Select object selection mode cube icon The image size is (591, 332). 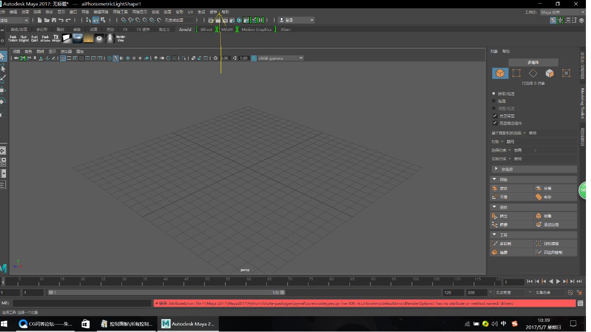tap(500, 73)
